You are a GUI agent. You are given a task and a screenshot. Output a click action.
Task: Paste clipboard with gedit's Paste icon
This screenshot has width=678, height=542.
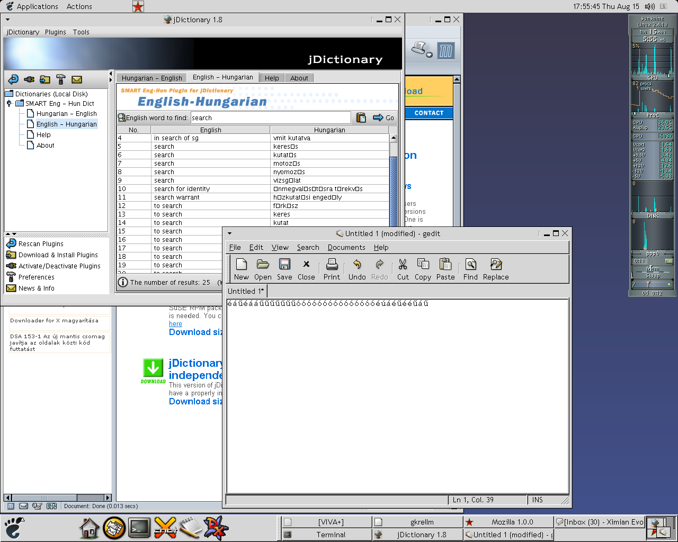pyautogui.click(x=445, y=264)
